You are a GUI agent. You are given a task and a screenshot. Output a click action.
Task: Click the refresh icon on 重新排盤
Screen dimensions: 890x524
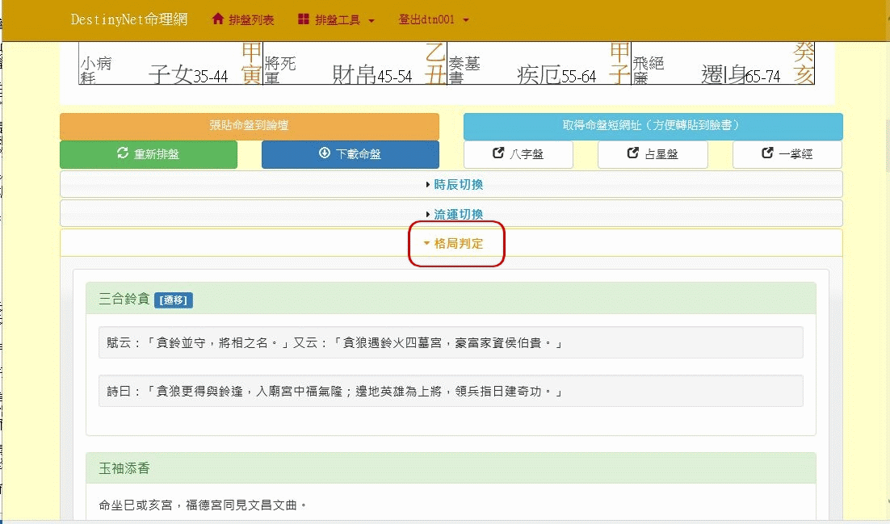(123, 153)
